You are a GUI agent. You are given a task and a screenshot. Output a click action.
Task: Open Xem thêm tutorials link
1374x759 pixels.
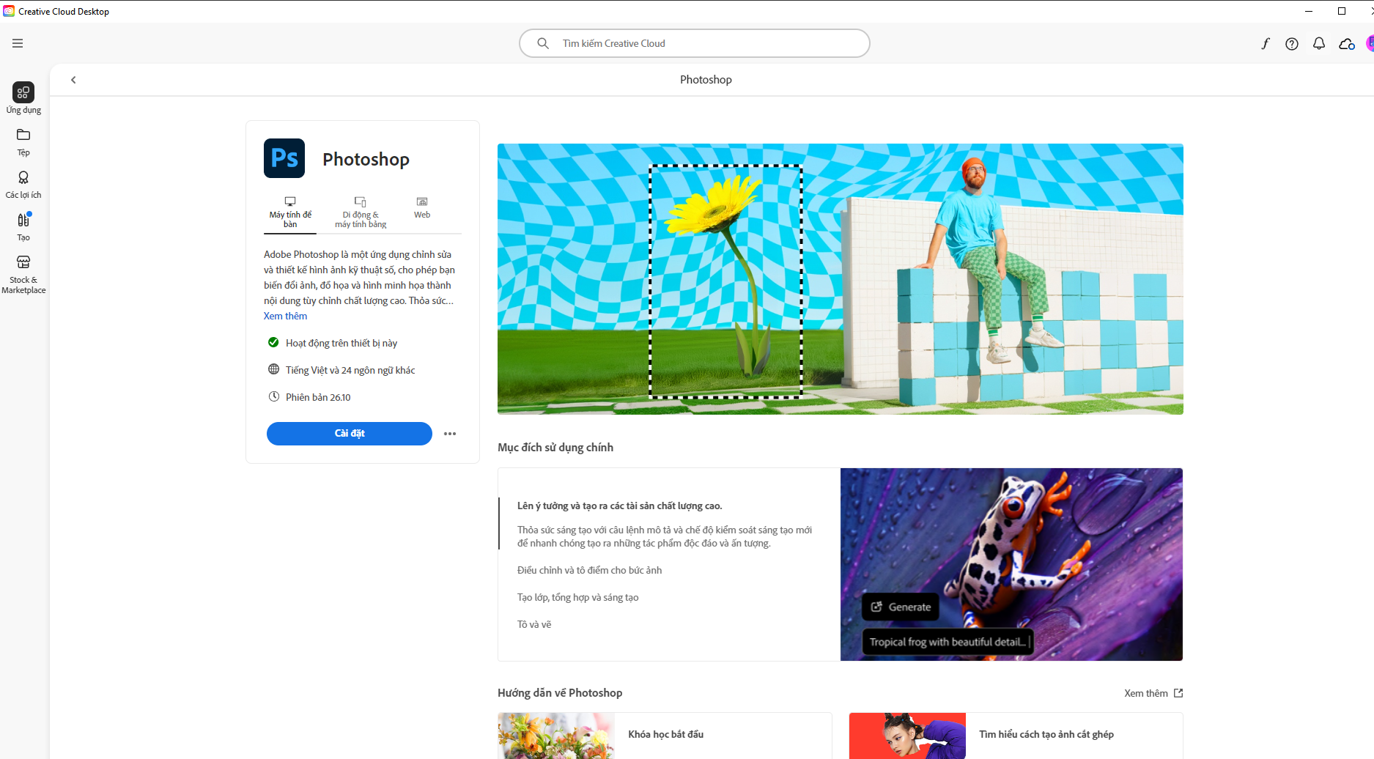(x=1153, y=693)
